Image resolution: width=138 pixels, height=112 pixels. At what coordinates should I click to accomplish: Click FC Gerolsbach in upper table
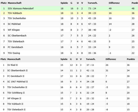[x=15, y=47]
